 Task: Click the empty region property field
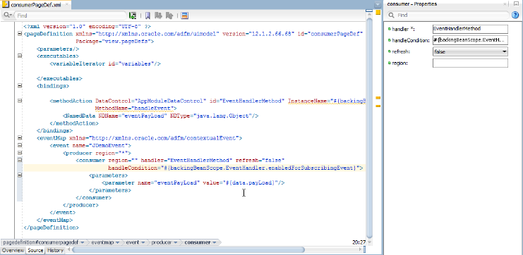470,63
